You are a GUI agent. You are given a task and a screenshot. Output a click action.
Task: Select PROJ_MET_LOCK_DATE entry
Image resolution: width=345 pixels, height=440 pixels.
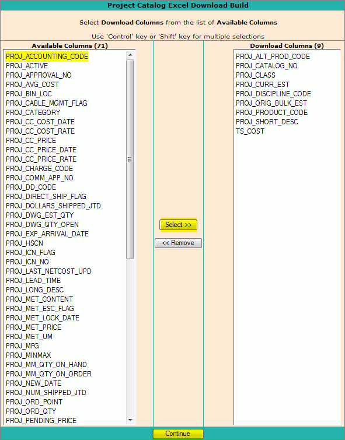(x=43, y=318)
